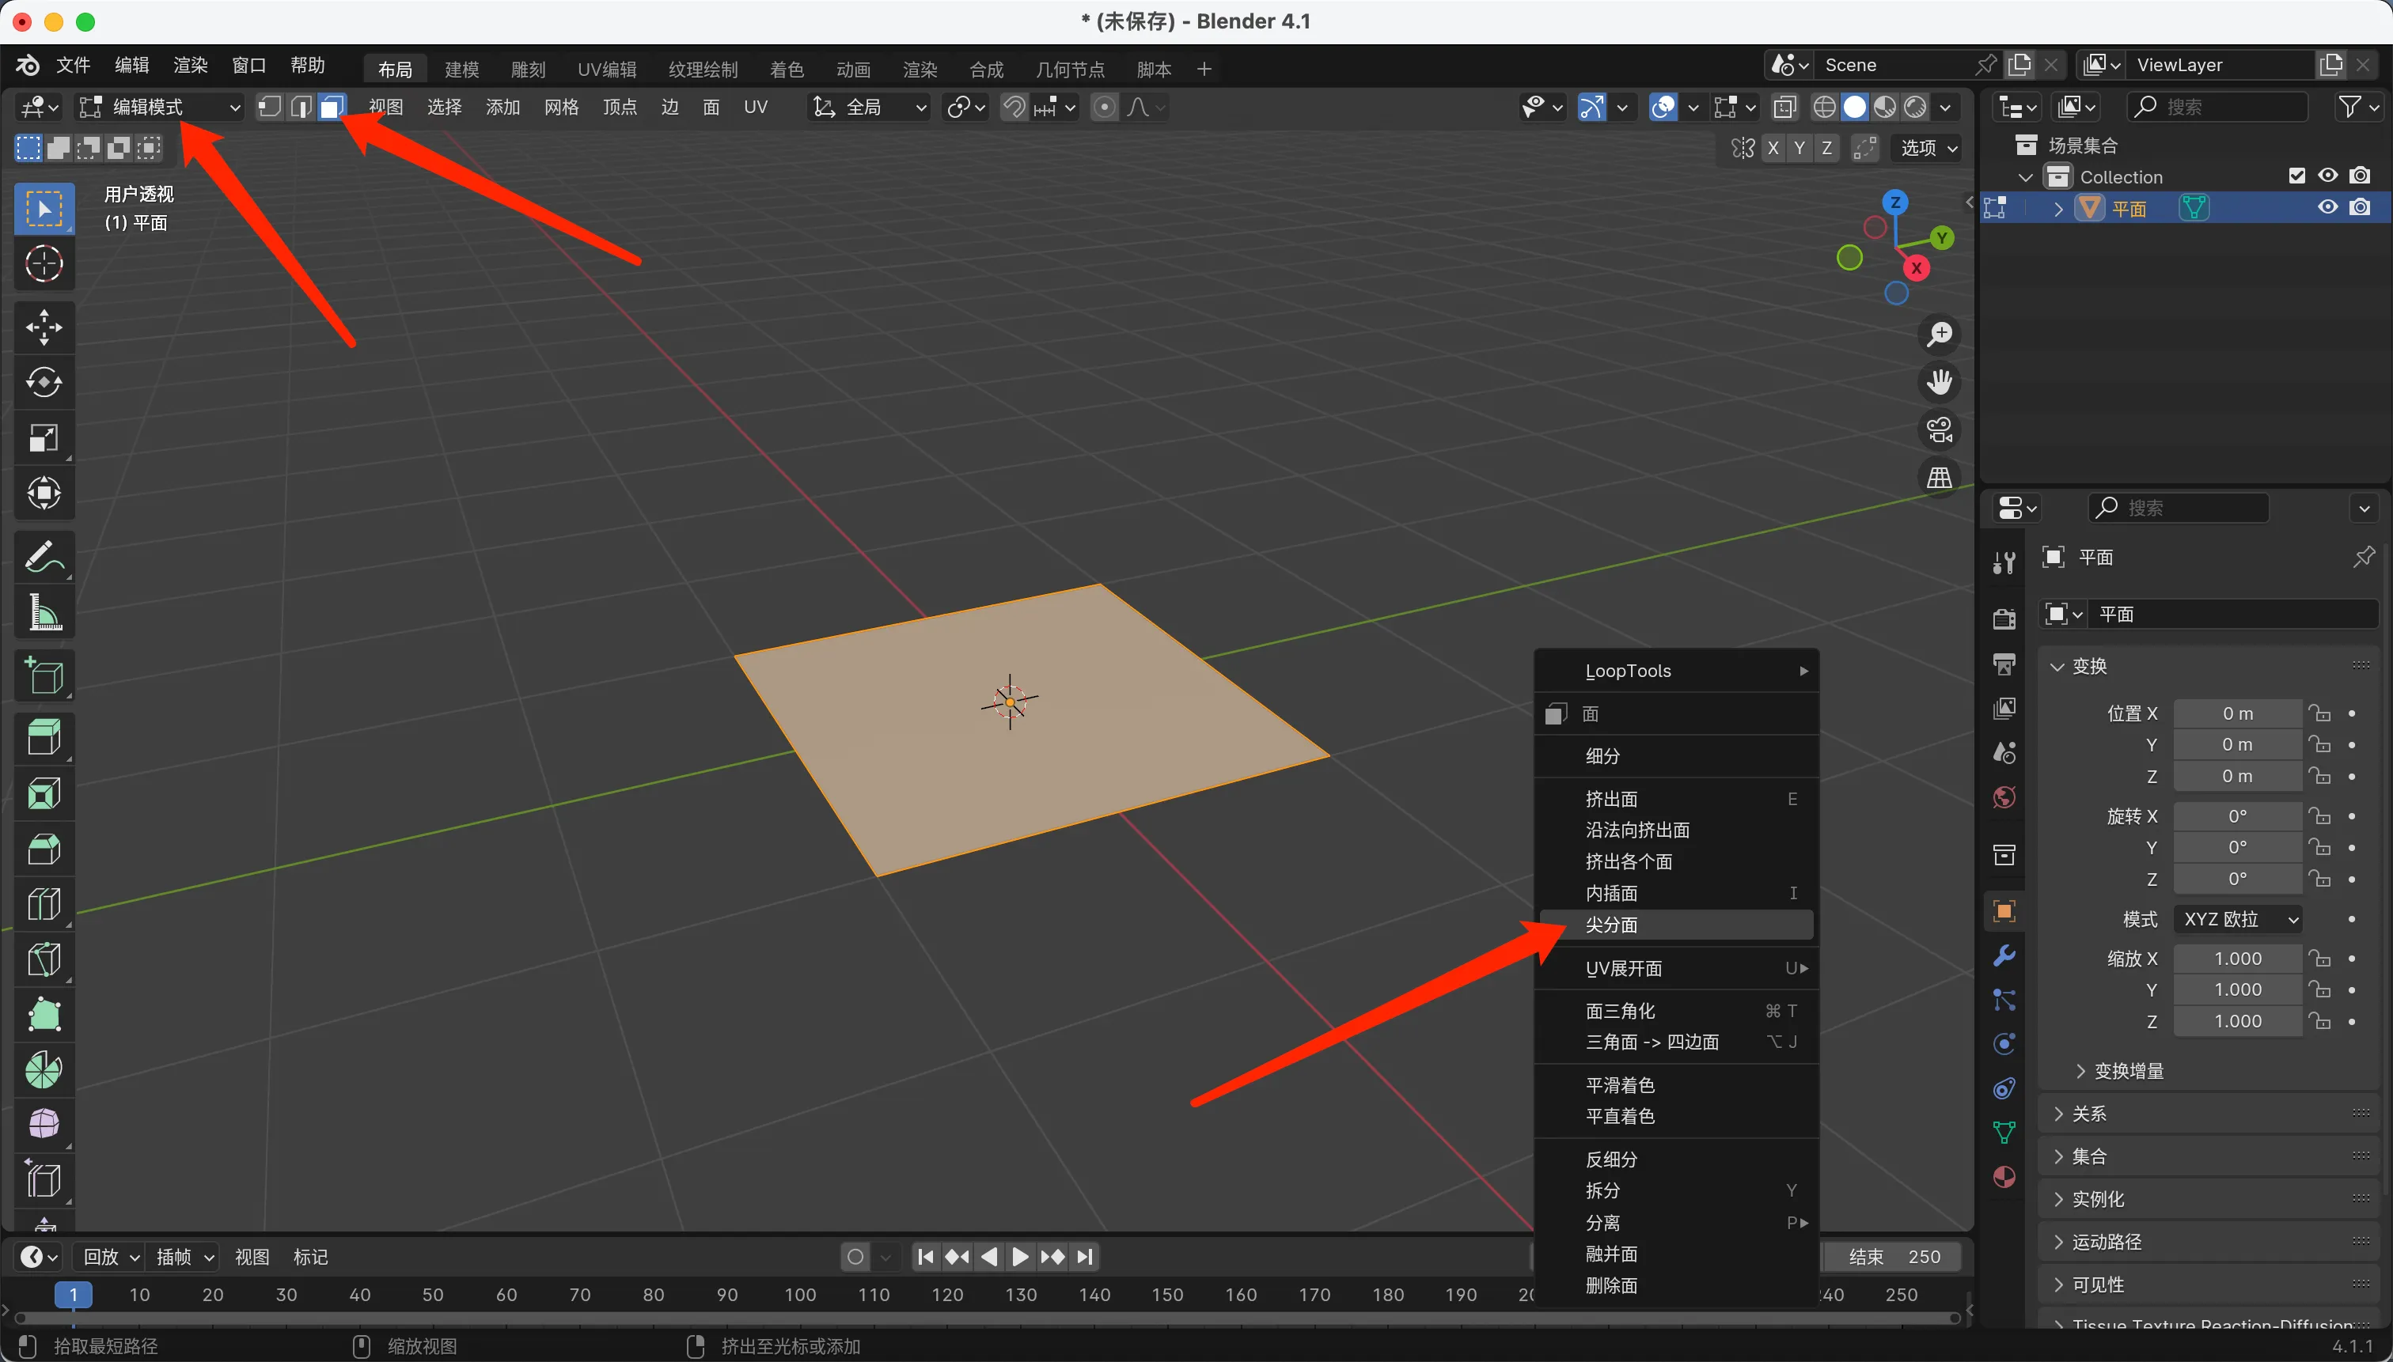Open the Modifiers wrench properties tab
This screenshot has height=1362, width=2393.
click(2004, 956)
